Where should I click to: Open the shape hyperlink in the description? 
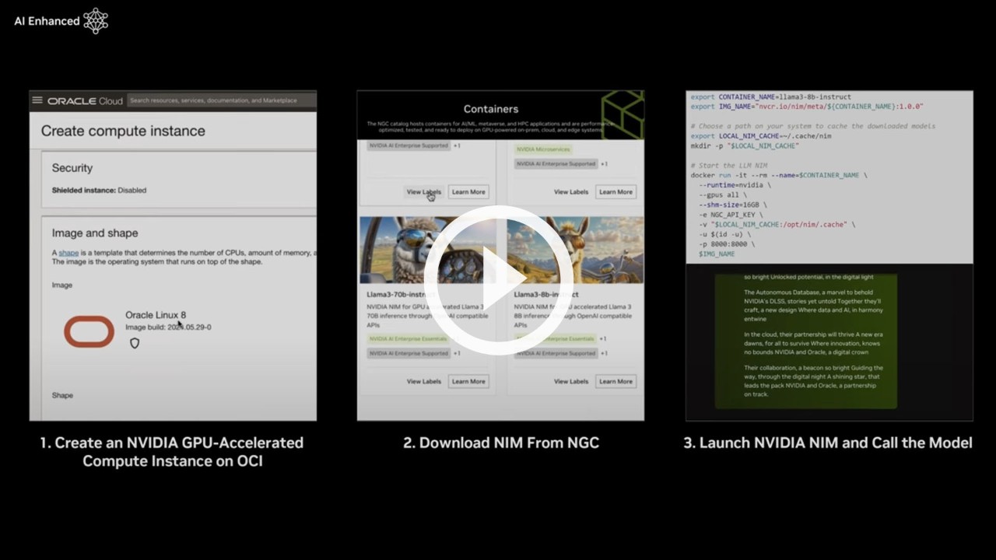tap(68, 252)
